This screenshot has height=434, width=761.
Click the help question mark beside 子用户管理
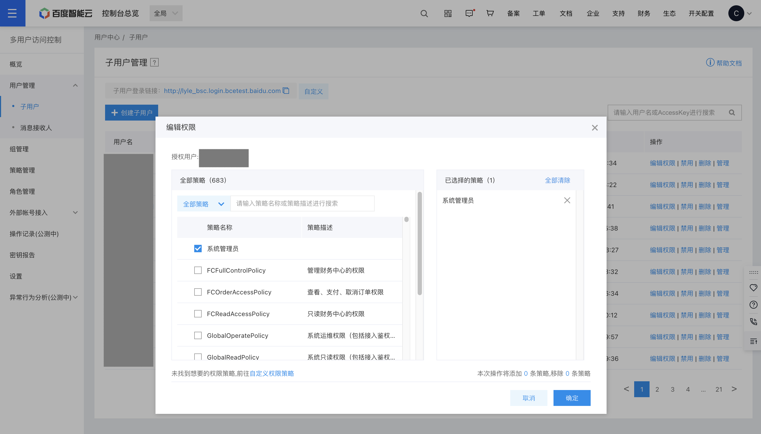coord(154,62)
